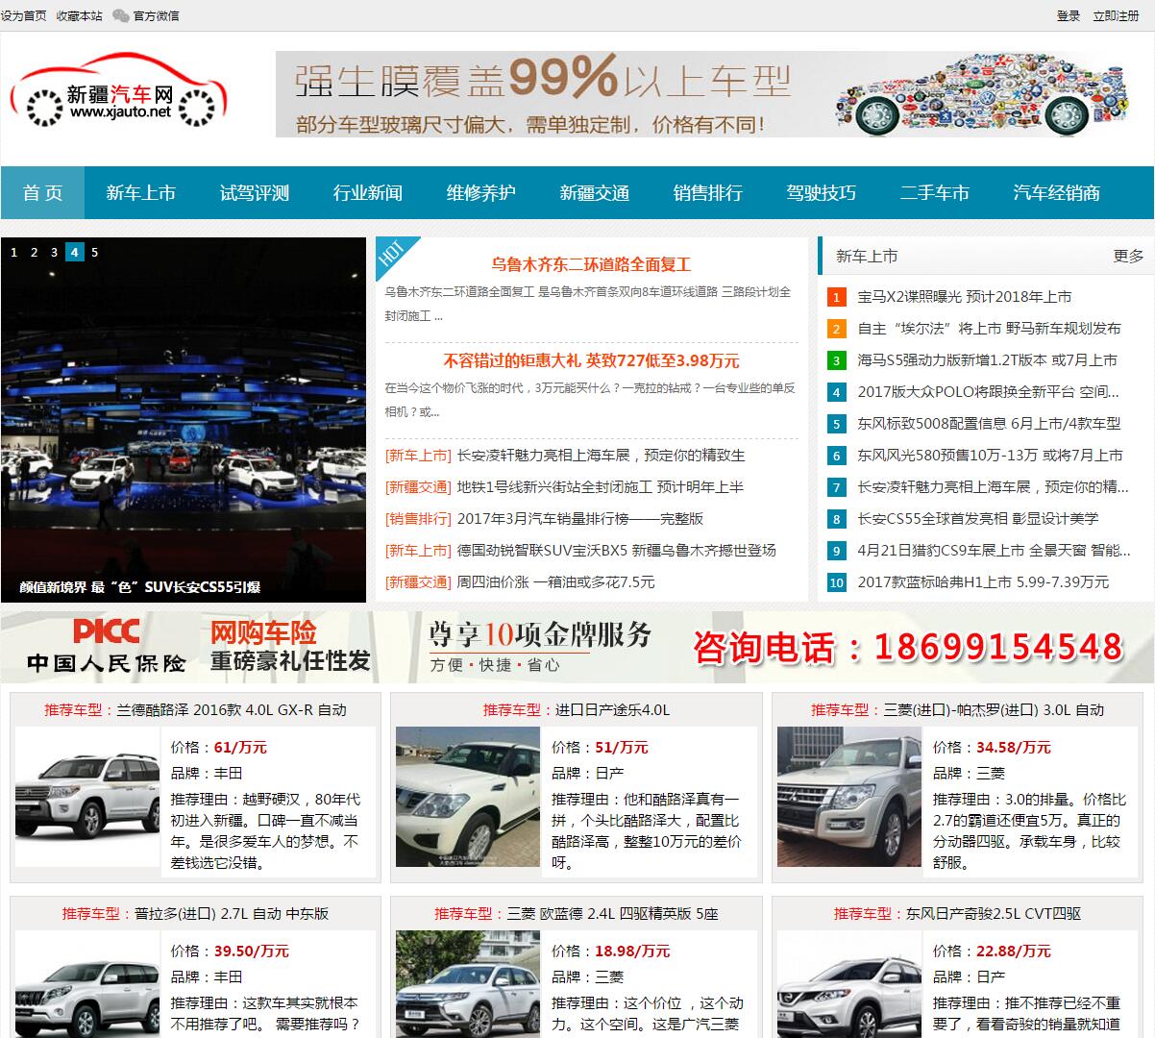Click the Nissan X-Trail car photo
Image resolution: width=1155 pixels, height=1038 pixels.
[x=849, y=984]
